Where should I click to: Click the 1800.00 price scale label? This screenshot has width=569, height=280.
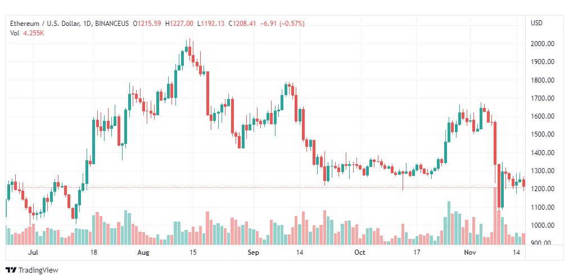click(x=543, y=80)
